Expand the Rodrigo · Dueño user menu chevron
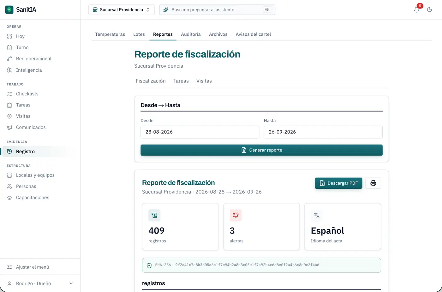This screenshot has width=442, height=292. (71, 283)
